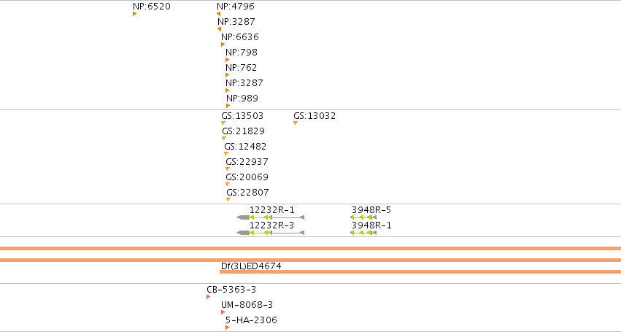Click the red marker under CB-5363-3

(x=209, y=297)
